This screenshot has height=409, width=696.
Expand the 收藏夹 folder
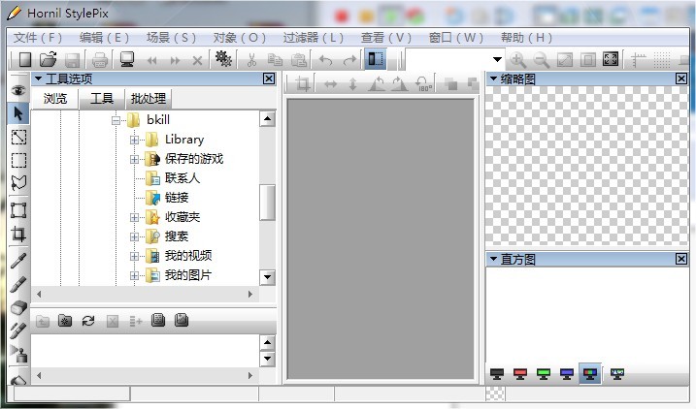point(134,217)
